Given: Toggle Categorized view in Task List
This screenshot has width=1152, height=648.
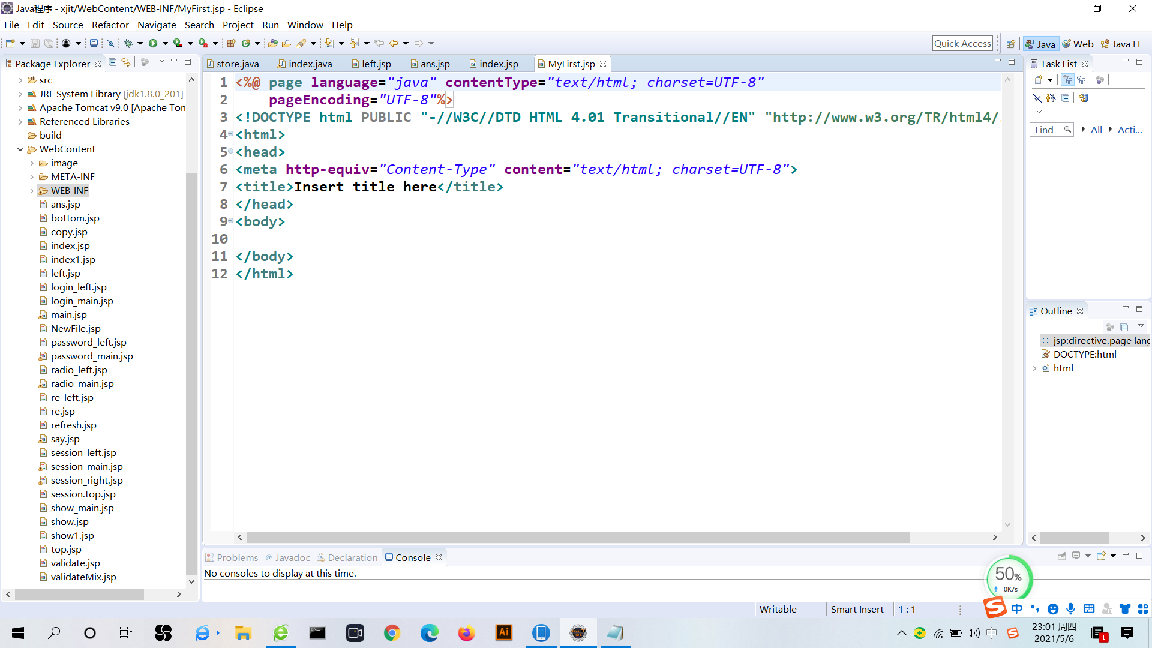Looking at the screenshot, I should point(1067,80).
